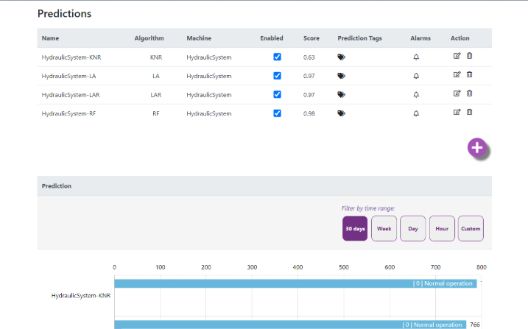
Task: Disable the HydraulicSystem-KNR prediction checkbox
Action: [x=277, y=56]
